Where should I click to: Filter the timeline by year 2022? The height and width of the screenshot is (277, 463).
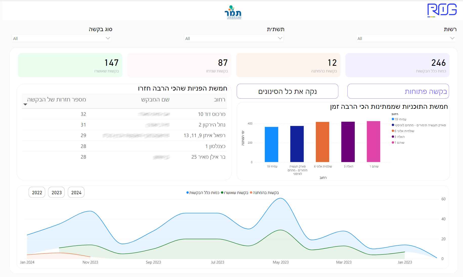click(x=37, y=193)
